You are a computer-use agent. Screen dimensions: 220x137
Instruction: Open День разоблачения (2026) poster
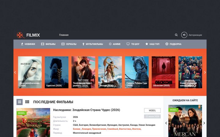pos(30,72)
